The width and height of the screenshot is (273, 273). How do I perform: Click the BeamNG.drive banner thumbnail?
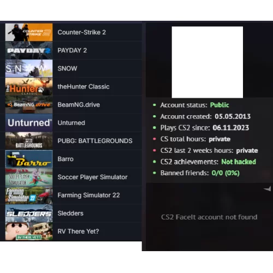(x=29, y=105)
